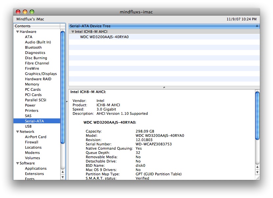Viewport: 273px width, 198px height.
Task: Click the green zoom window button
Action: coord(32,12)
